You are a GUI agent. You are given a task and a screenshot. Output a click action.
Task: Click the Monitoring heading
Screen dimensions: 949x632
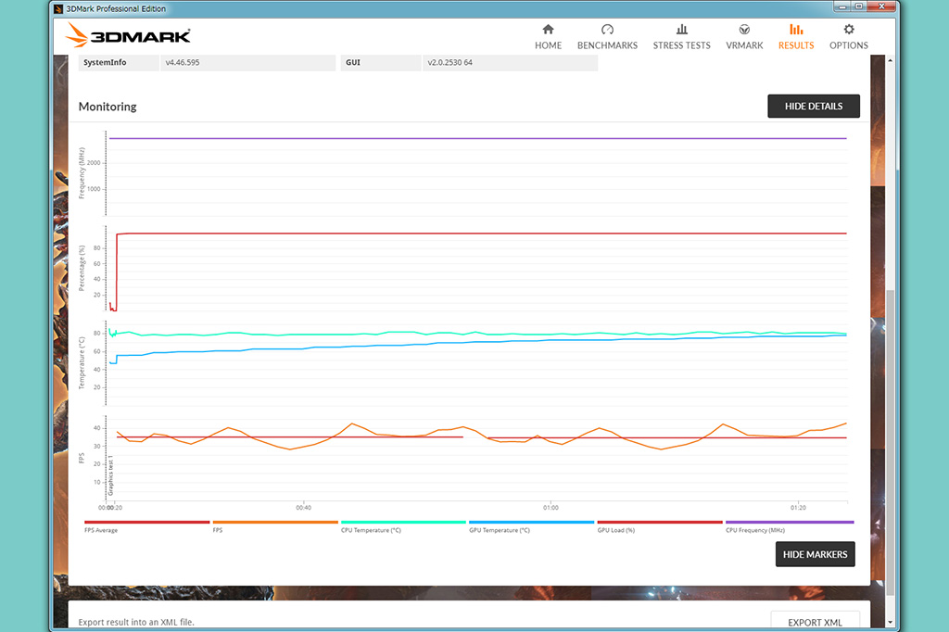(108, 107)
